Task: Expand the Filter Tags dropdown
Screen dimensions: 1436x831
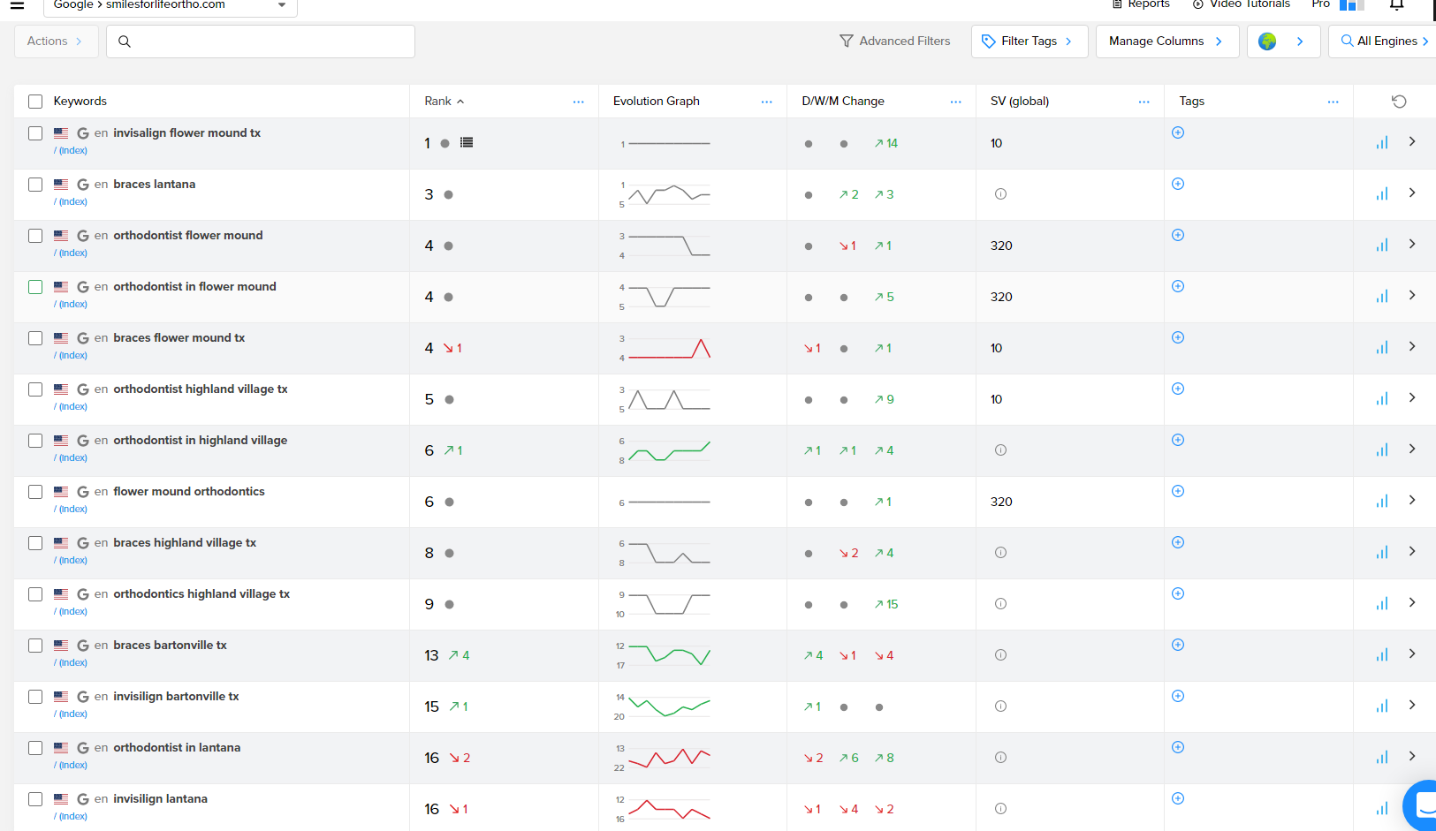Action: click(x=1029, y=42)
